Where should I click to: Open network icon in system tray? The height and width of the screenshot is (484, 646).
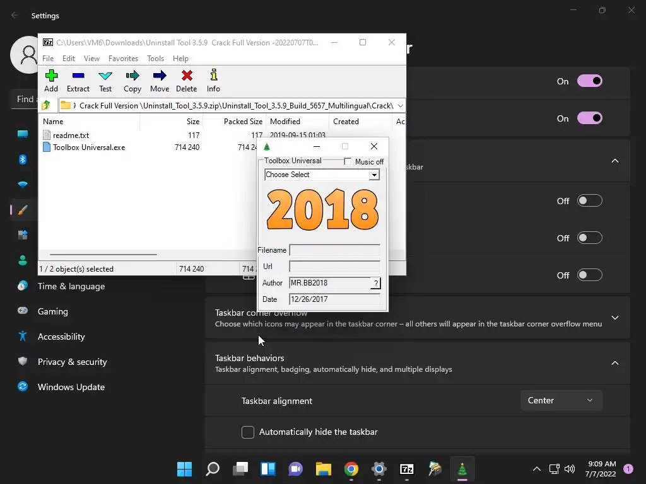[554, 469]
